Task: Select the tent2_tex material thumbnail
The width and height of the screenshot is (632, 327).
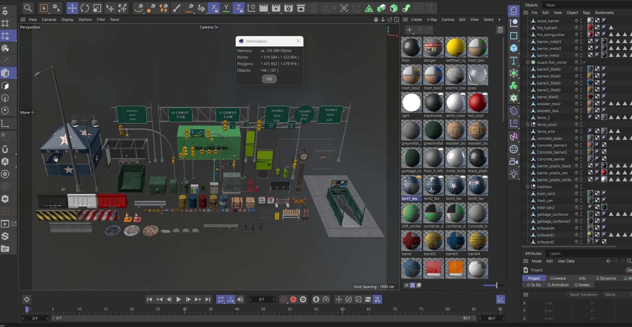Action: click(x=433, y=188)
